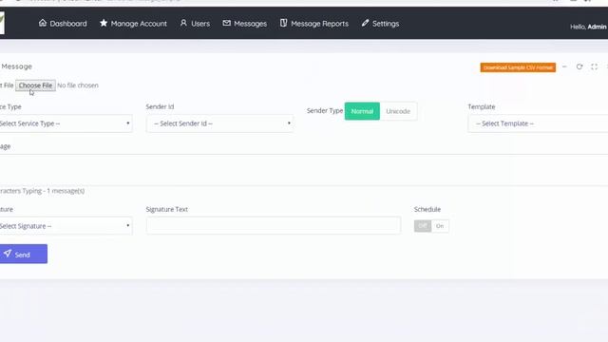This screenshot has height=342, width=608.
Task: Turn Schedule Off
Action: pyautogui.click(x=423, y=226)
